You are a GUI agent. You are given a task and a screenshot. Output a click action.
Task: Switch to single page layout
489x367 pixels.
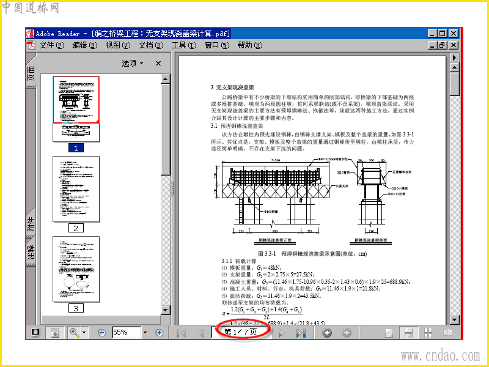(x=389, y=333)
